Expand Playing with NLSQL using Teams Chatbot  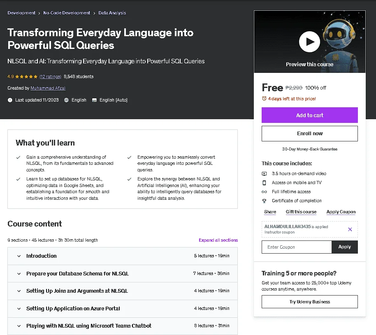tap(123, 326)
